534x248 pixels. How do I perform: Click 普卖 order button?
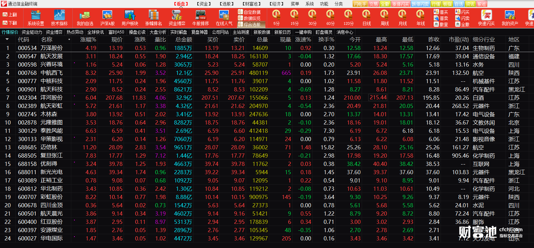(x=441, y=18)
